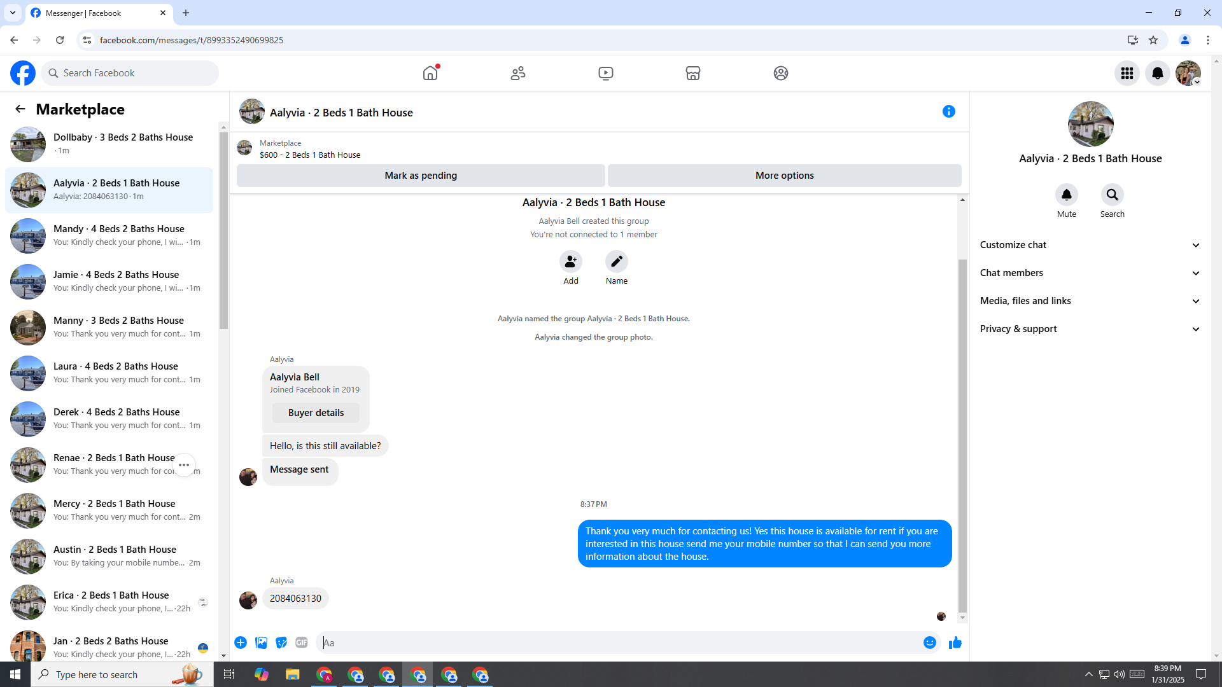Bookmark this page with the star icon
This screenshot has width=1222, height=687.
pyautogui.click(x=1153, y=40)
